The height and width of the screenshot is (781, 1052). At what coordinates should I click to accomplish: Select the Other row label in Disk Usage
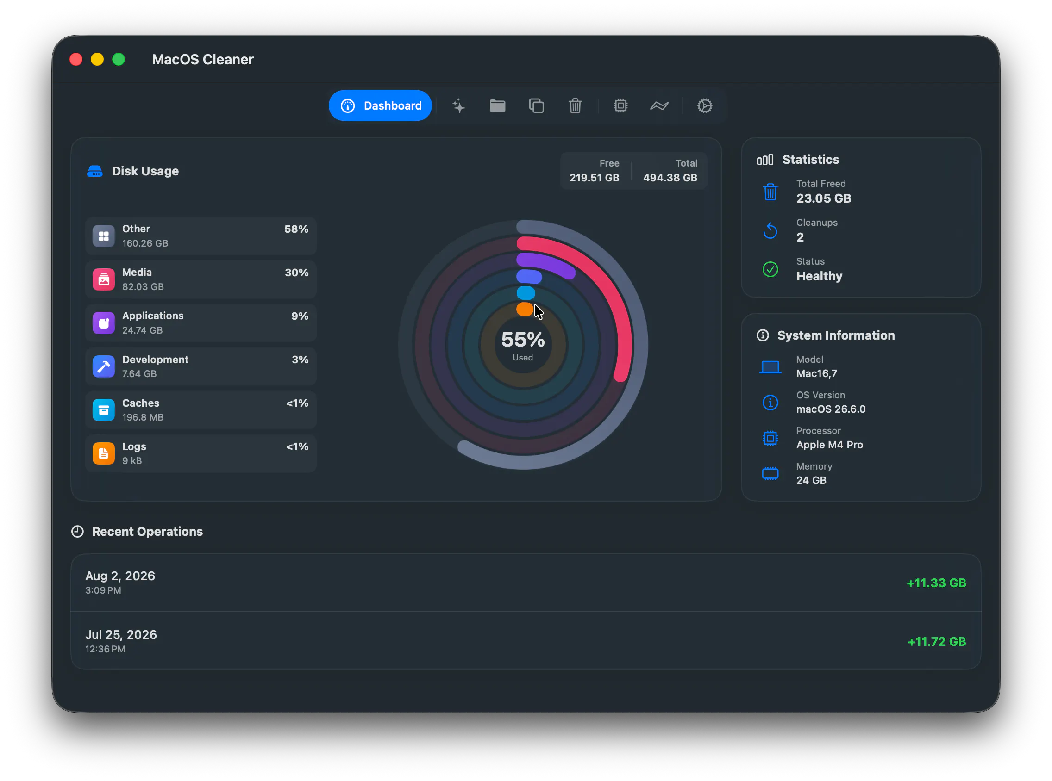coord(136,229)
